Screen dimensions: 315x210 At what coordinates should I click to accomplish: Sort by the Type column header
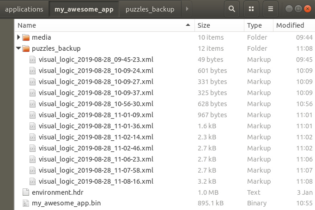[x=259, y=25]
